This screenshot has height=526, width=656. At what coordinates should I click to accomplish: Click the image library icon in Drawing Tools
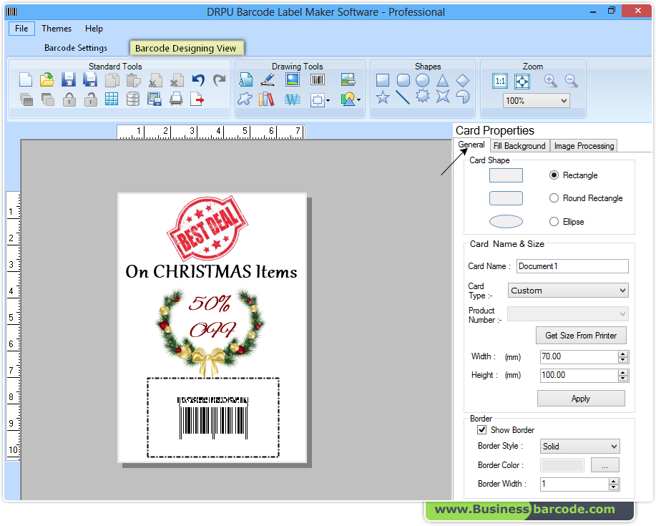coord(348,79)
